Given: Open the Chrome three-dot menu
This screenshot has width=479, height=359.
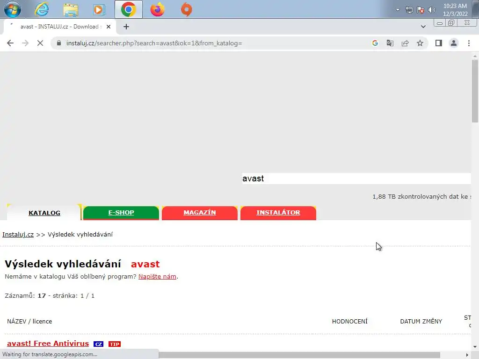Looking at the screenshot, I should tap(469, 43).
